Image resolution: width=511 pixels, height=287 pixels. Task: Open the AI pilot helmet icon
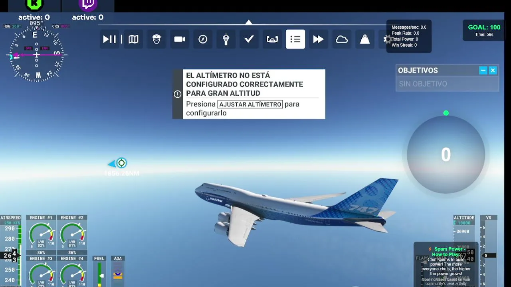[156, 39]
